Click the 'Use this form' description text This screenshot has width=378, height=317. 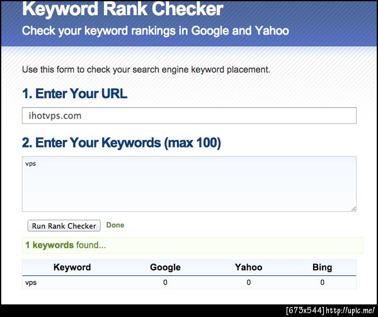coord(146,69)
